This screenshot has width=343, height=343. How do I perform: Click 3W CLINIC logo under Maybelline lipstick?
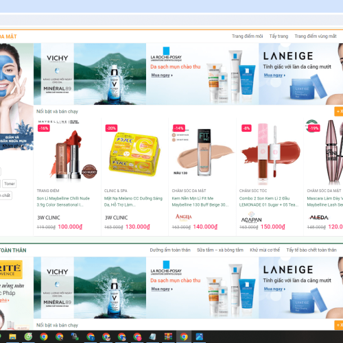pyautogui.click(x=49, y=217)
